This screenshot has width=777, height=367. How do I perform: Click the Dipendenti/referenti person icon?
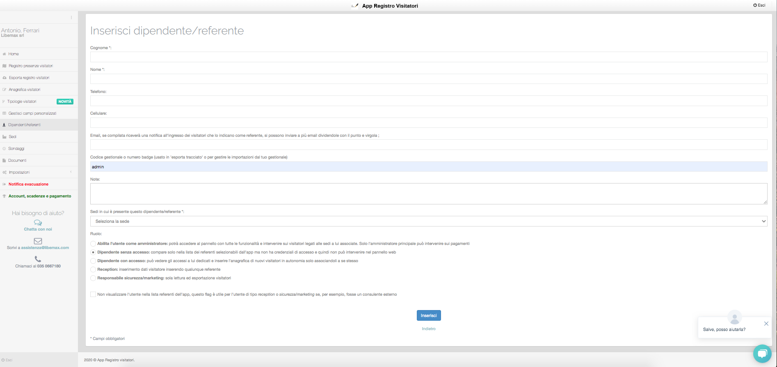4,125
